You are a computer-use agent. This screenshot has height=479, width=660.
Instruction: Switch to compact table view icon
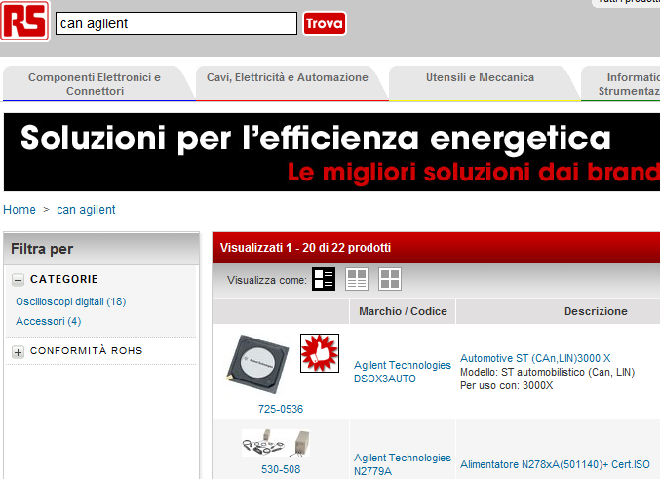[x=357, y=279]
